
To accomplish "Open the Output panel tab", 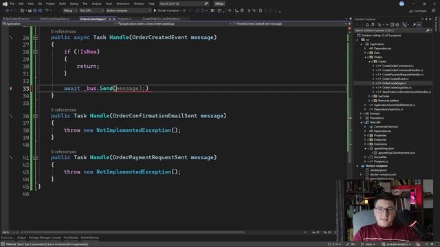I will pyautogui.click(x=21, y=238).
